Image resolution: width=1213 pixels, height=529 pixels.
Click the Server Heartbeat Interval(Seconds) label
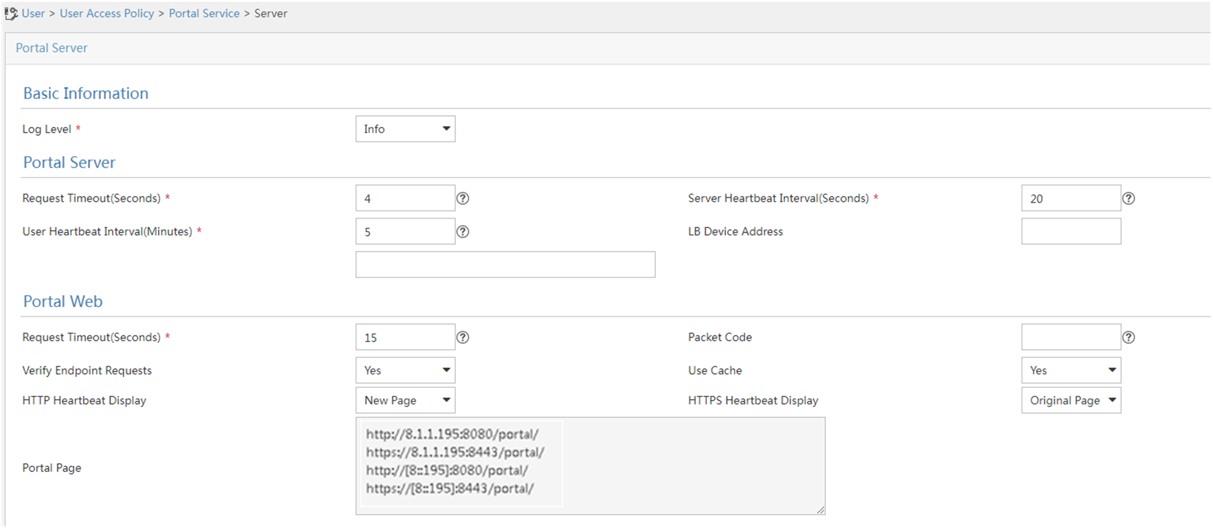click(x=779, y=198)
